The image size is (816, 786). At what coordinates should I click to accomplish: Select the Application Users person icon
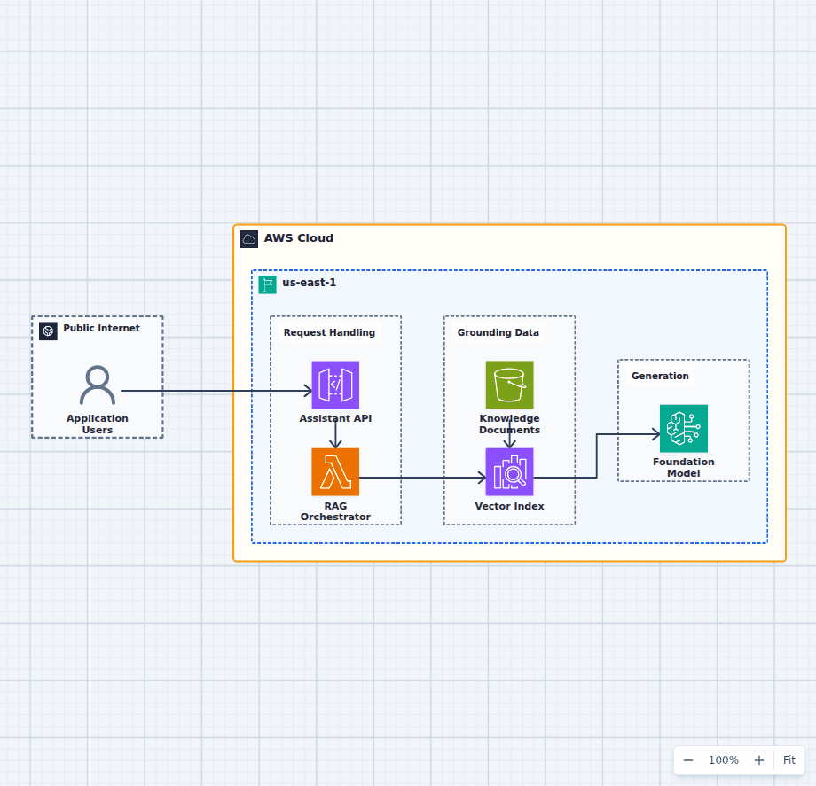pos(98,385)
